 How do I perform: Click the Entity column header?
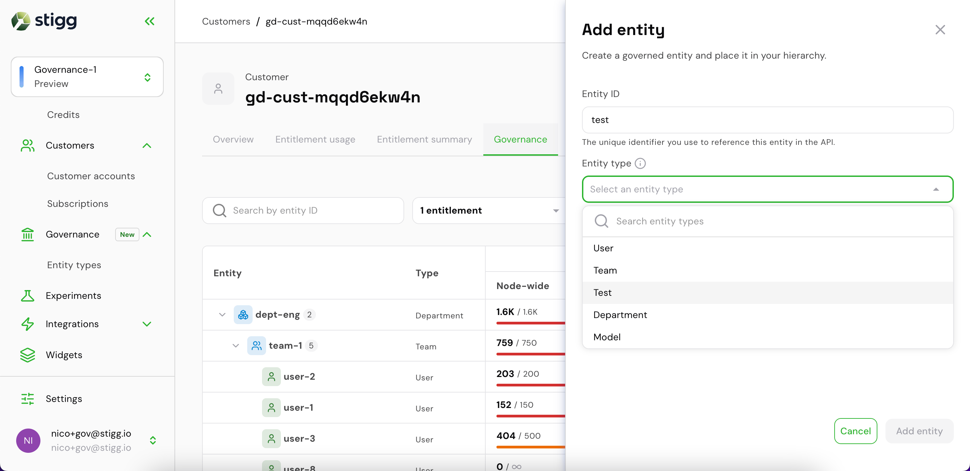(x=227, y=273)
